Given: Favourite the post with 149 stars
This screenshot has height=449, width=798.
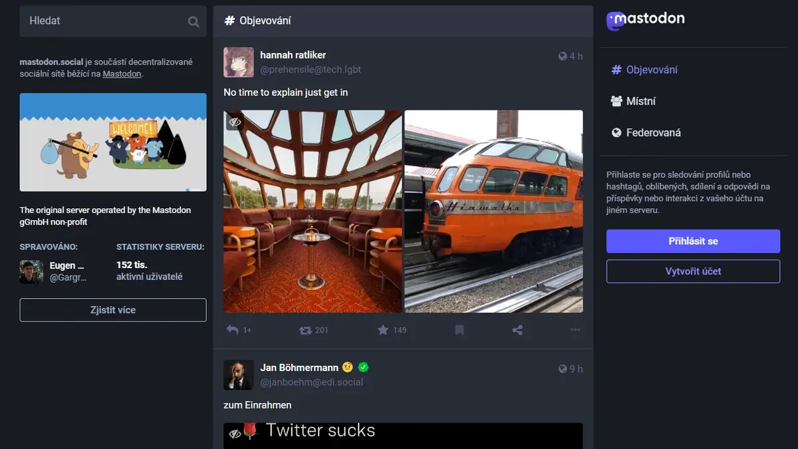Looking at the screenshot, I should [383, 330].
